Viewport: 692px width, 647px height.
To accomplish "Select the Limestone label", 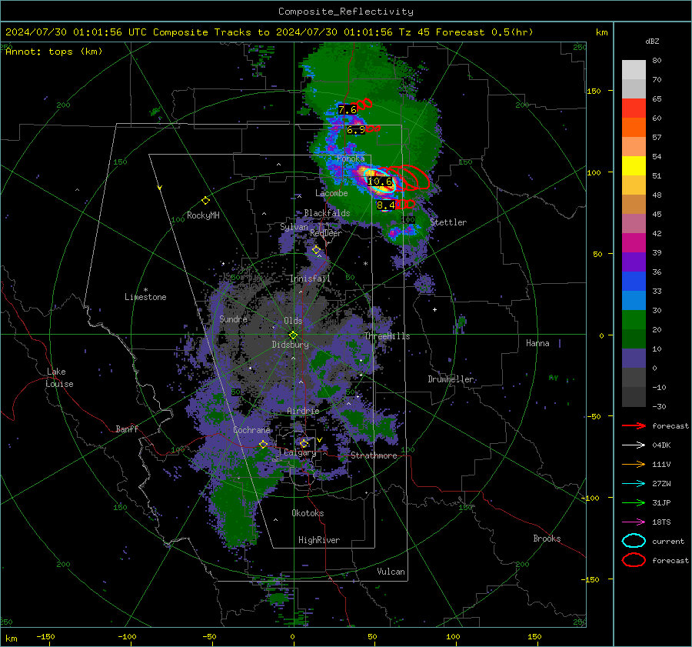I will click(x=145, y=297).
